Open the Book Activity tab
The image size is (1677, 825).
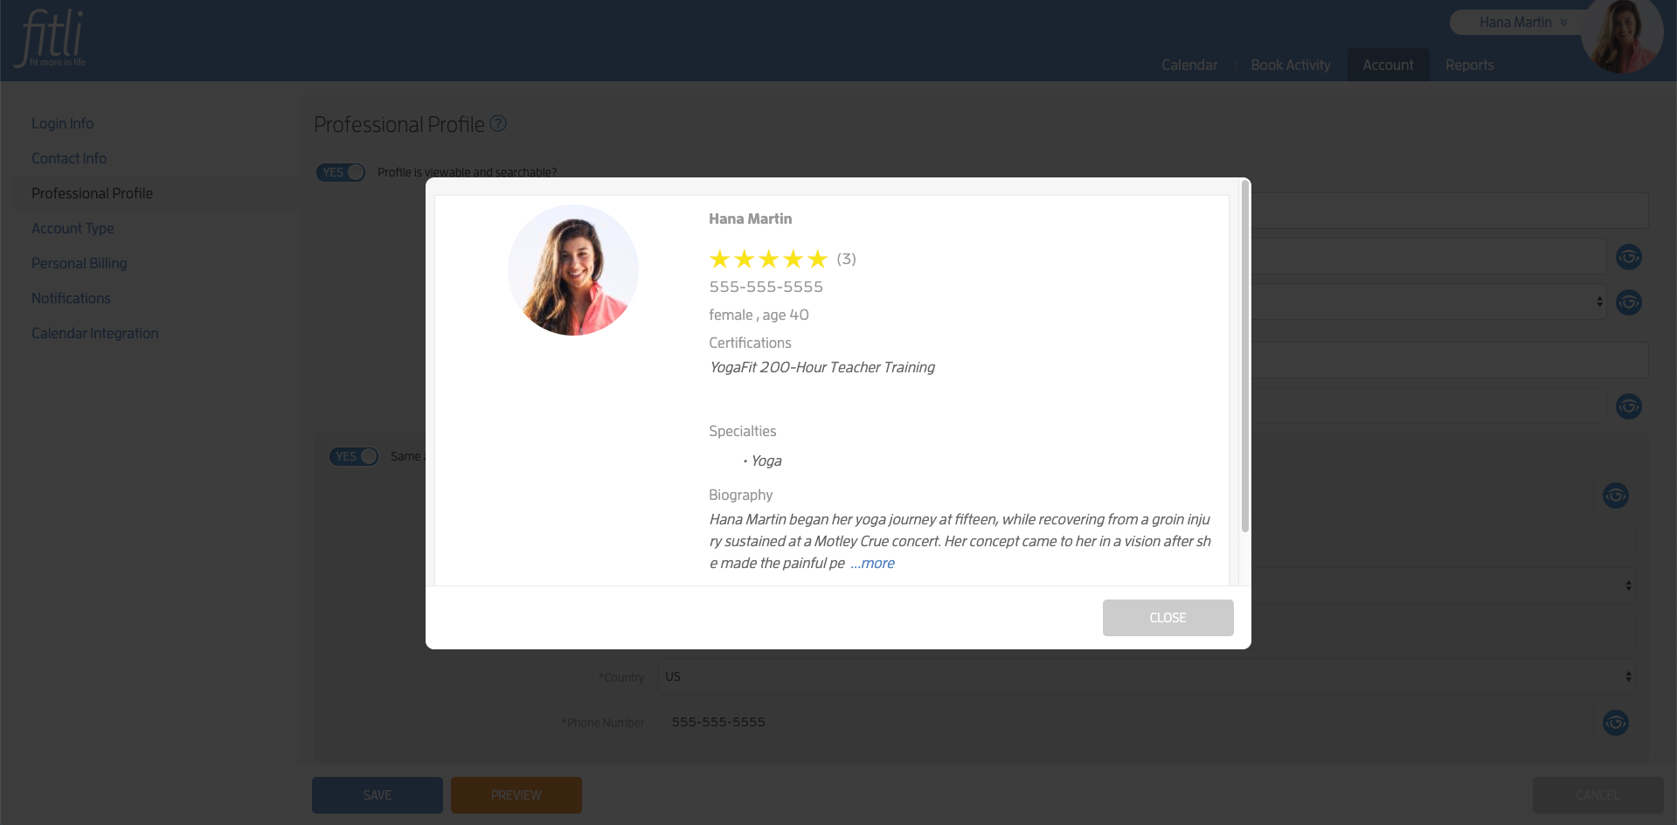1291,66
